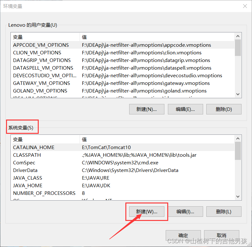Click up arrow of user variables scrollbar

point(238,36)
